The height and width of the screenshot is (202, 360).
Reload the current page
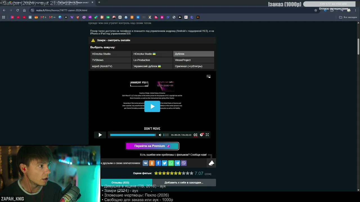coord(17,10)
